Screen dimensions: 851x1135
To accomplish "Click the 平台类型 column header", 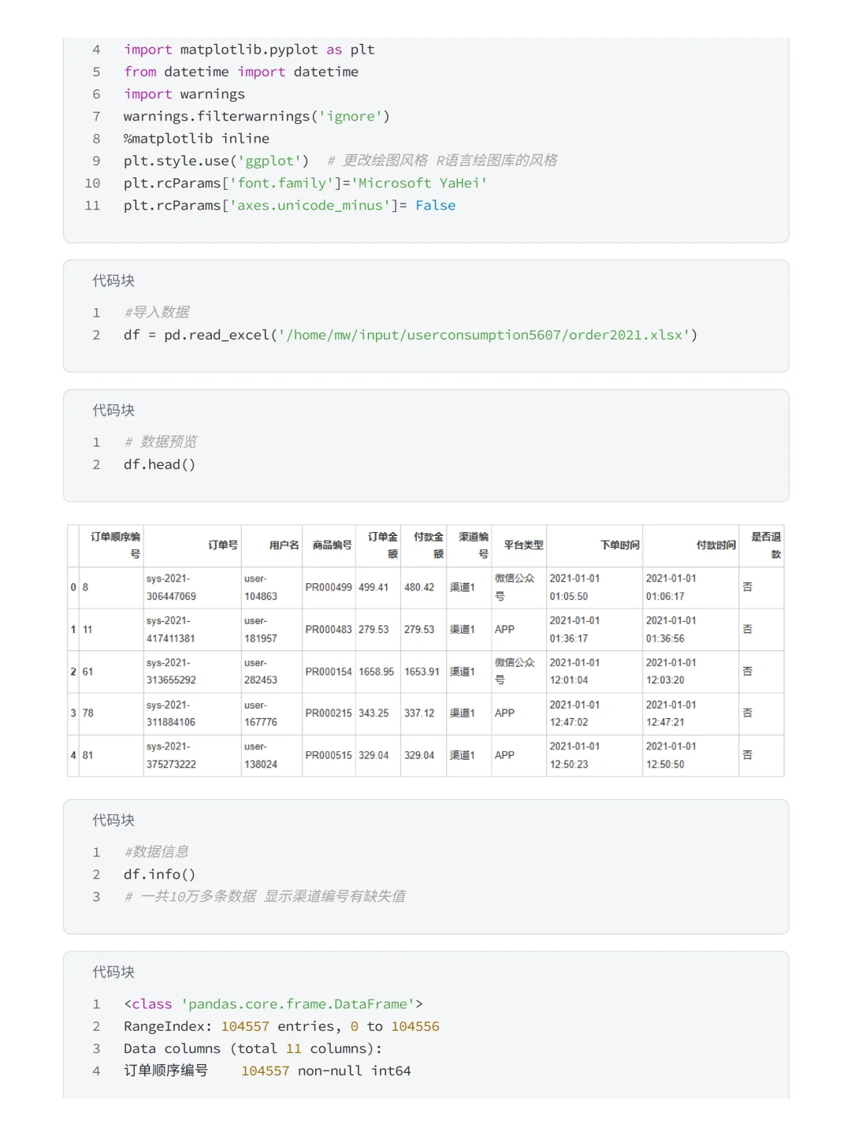I will [523, 545].
